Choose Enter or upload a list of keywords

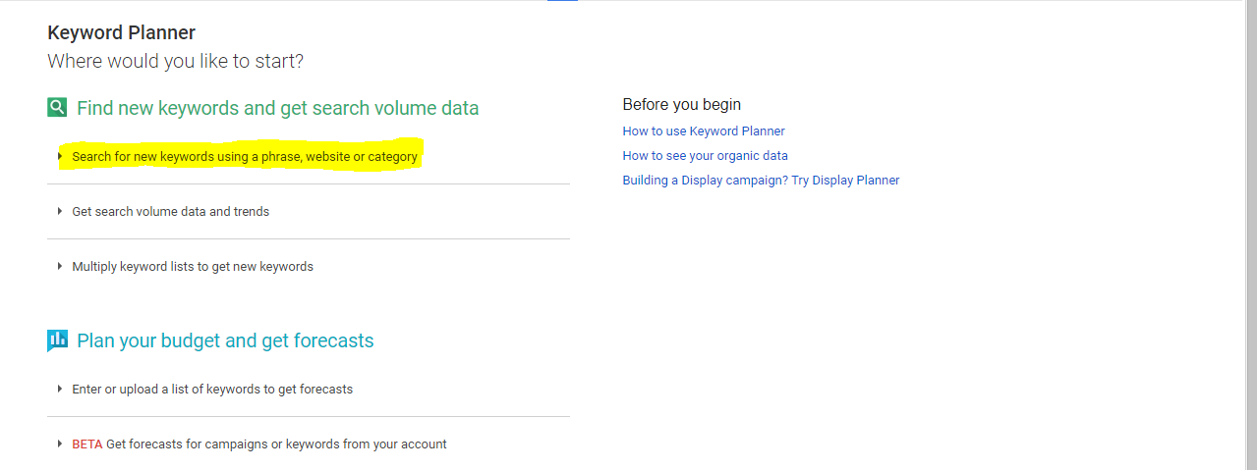pos(212,390)
